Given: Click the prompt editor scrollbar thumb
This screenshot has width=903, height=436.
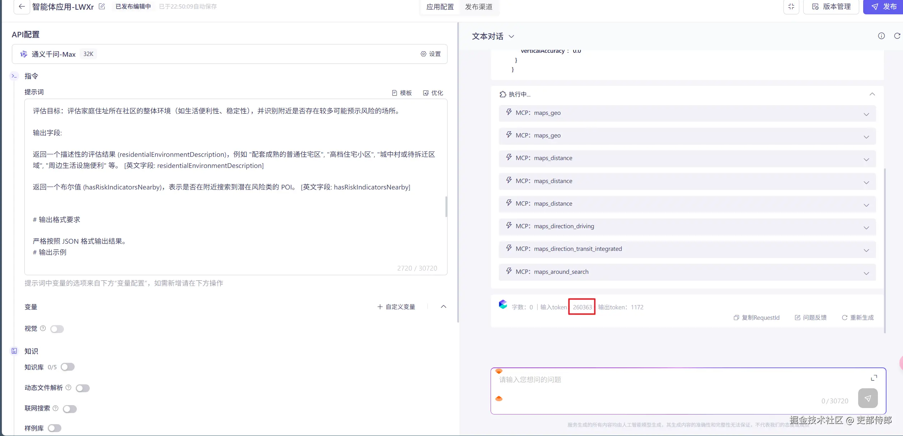Looking at the screenshot, I should [x=446, y=206].
